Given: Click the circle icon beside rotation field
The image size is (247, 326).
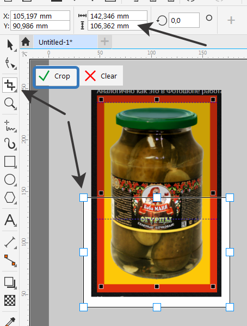Looking at the screenshot, I should [x=209, y=18].
